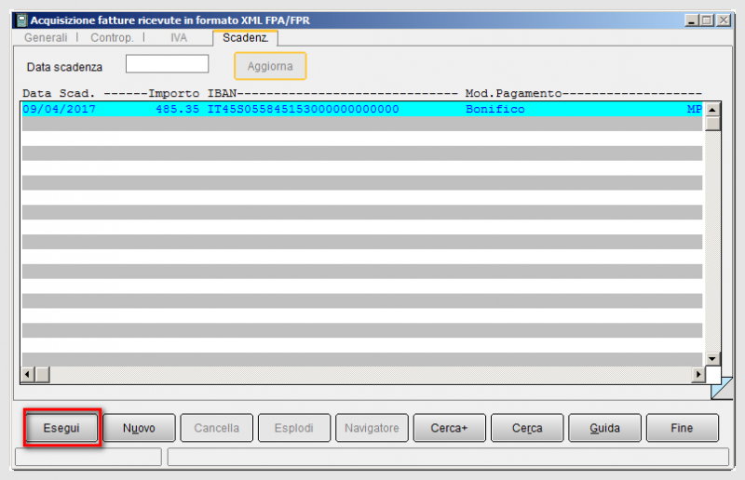Click the IBAN IT45S05584153000000000000
The width and height of the screenshot is (745, 480).
pos(304,109)
